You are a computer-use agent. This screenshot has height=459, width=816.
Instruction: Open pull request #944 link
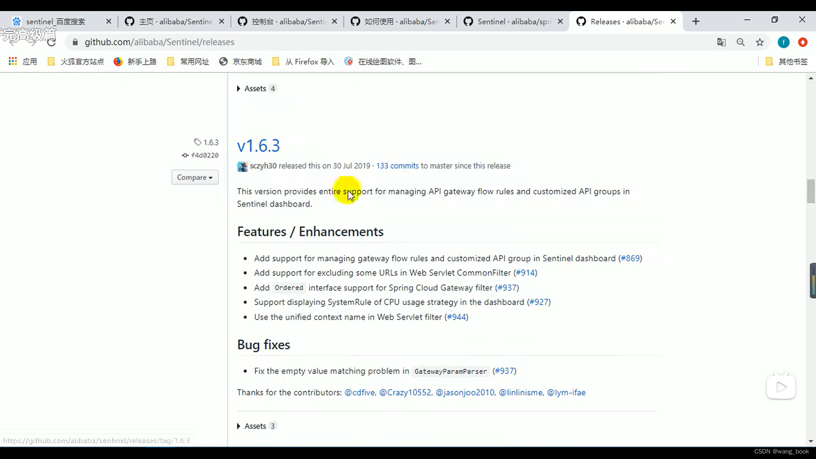pyautogui.click(x=456, y=317)
